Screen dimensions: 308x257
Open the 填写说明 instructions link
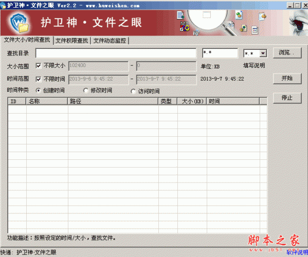tap(254, 65)
